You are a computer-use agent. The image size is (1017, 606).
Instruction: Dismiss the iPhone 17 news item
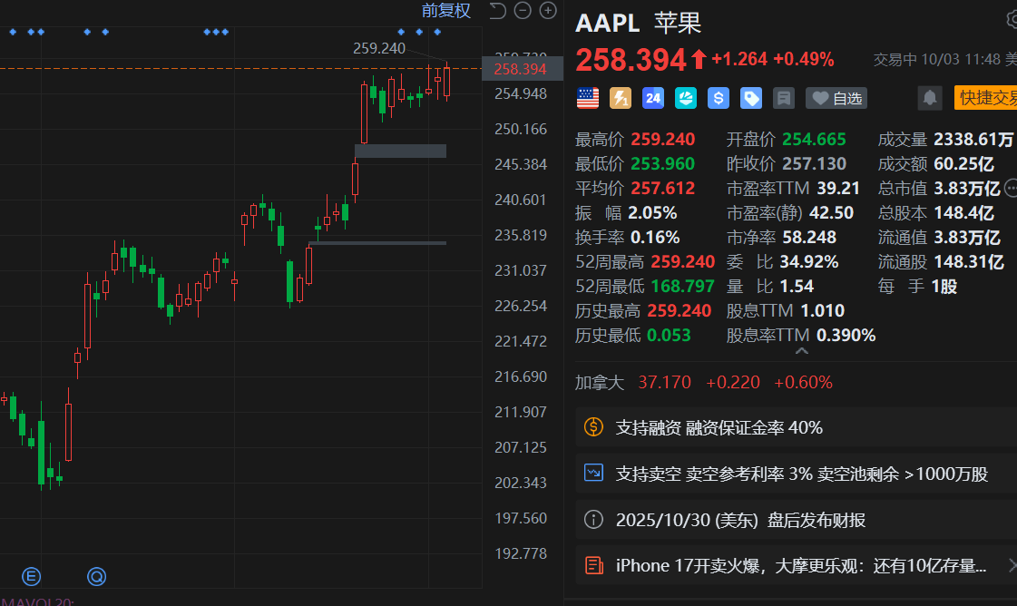[1012, 566]
